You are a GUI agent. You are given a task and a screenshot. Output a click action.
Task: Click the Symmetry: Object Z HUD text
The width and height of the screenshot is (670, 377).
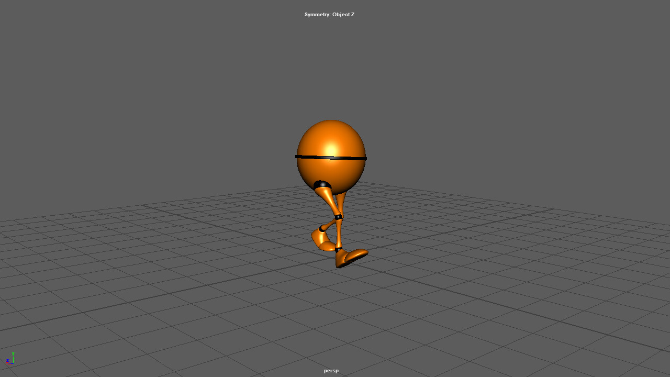click(329, 15)
